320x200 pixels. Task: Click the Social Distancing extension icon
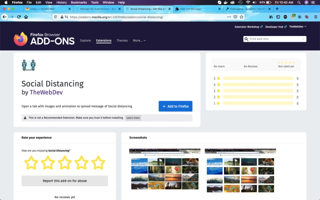tap(29, 65)
